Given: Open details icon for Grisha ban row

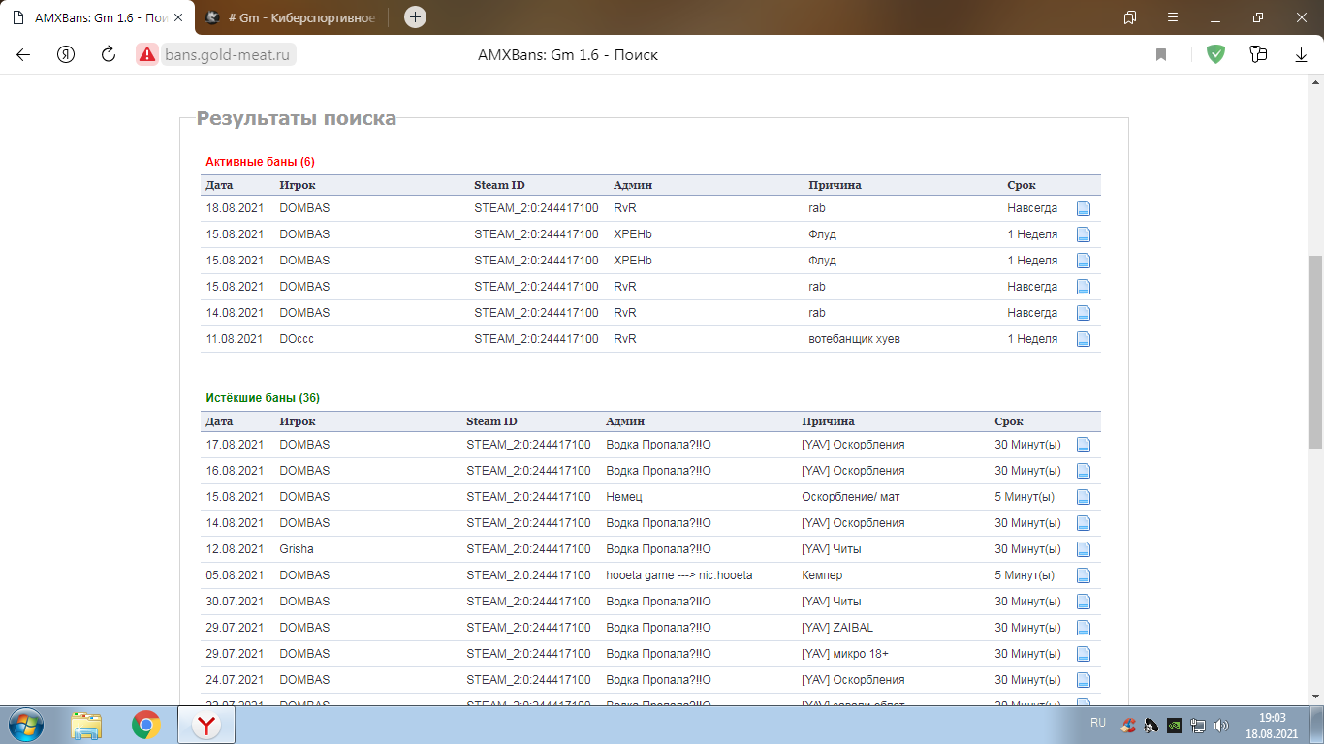Looking at the screenshot, I should pyautogui.click(x=1084, y=549).
